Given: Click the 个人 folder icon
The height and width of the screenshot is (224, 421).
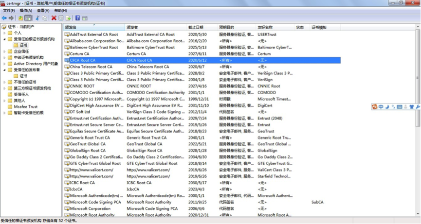Looking at the screenshot, I should pyautogui.click(x=10, y=33).
